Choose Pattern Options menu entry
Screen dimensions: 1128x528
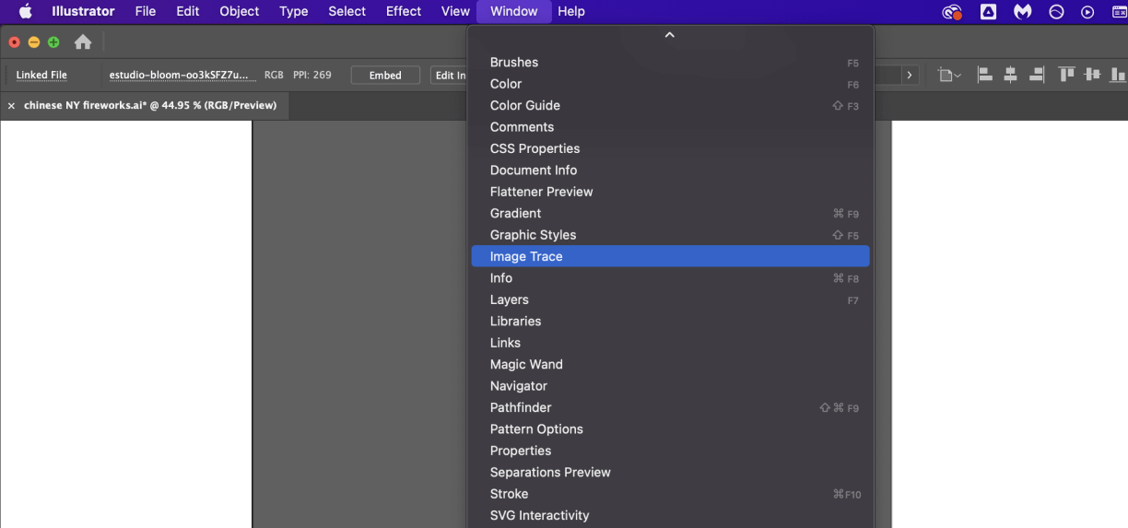[670, 429]
